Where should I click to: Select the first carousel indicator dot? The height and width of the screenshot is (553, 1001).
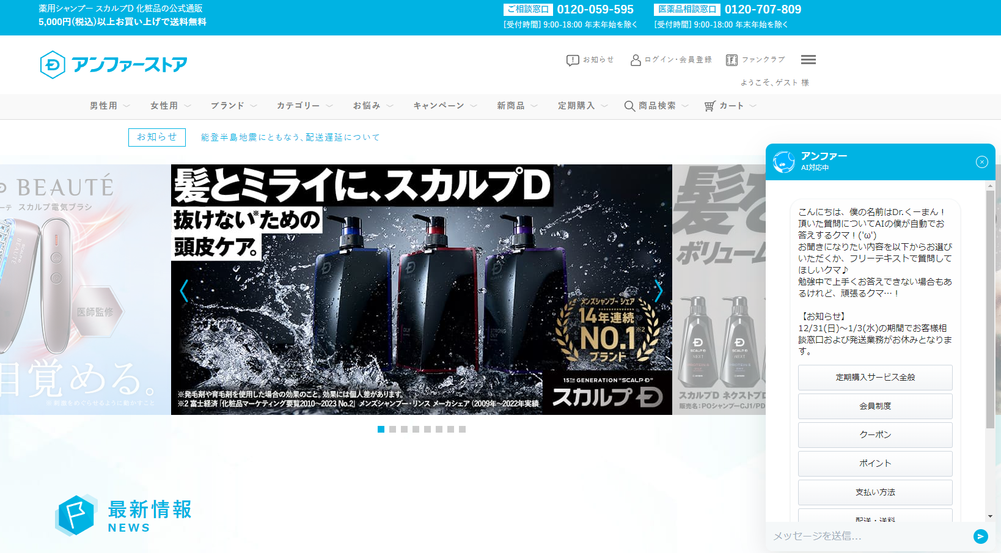[x=381, y=430]
